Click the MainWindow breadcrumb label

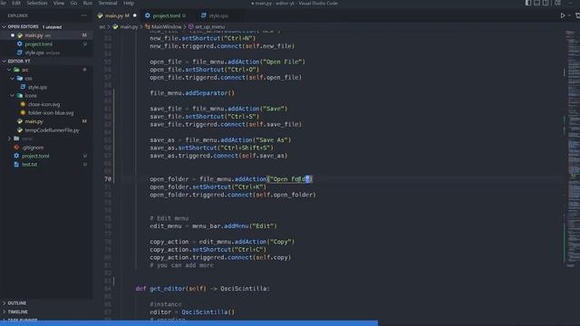pos(167,26)
